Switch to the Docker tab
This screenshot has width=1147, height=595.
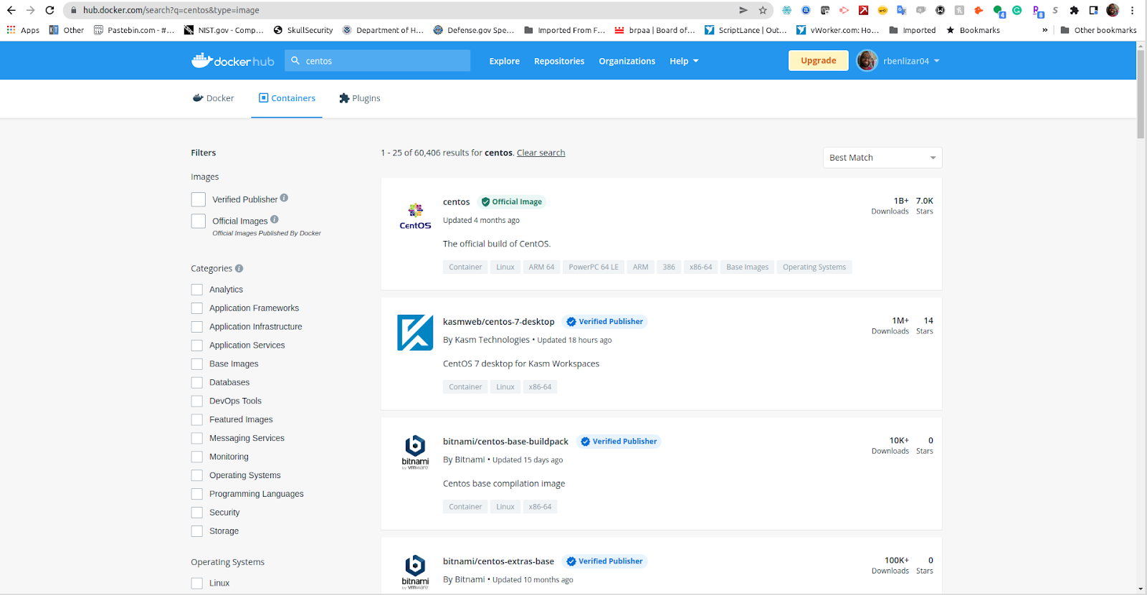click(x=214, y=98)
